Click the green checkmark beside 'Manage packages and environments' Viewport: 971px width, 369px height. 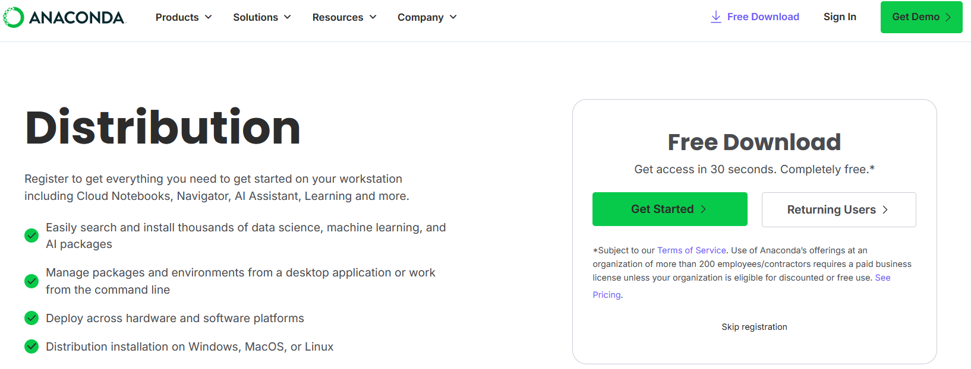point(31,281)
